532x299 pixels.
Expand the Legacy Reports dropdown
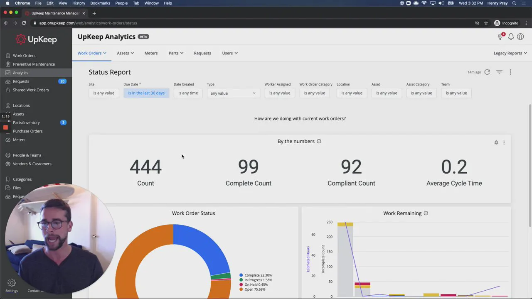510,53
